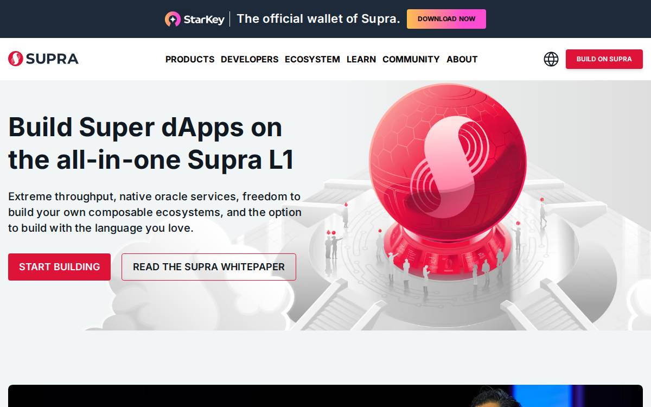Open the Products menu
651x407 pixels.
point(190,59)
